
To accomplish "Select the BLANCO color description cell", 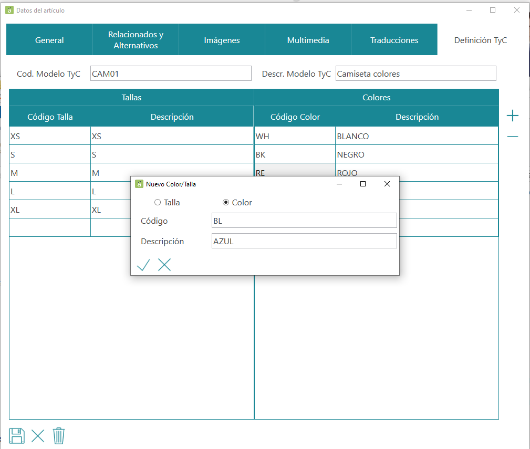I will pos(417,136).
